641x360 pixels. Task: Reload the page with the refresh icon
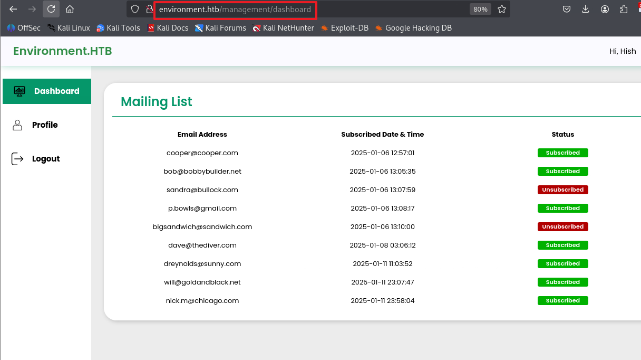[x=51, y=9]
